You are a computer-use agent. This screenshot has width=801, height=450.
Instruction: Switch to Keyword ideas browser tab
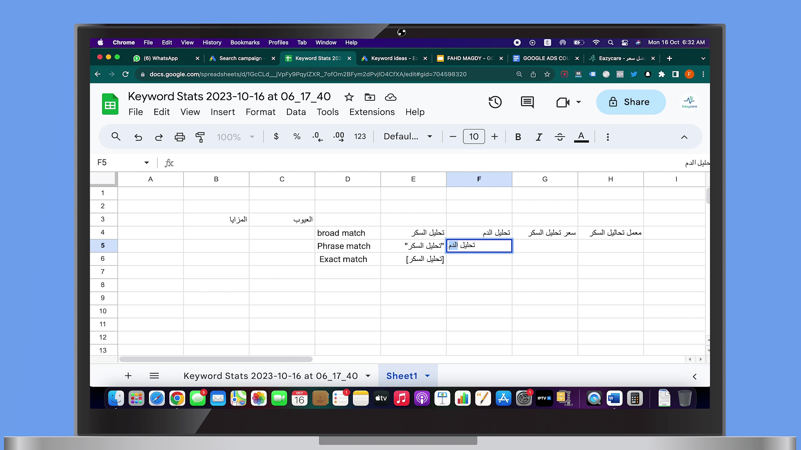pyautogui.click(x=394, y=58)
